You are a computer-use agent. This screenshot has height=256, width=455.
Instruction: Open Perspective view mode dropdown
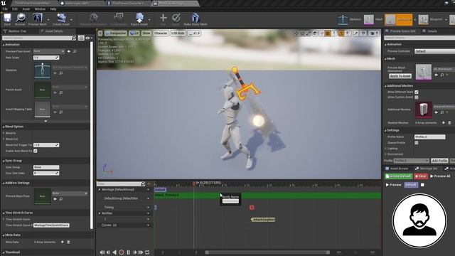116,33
